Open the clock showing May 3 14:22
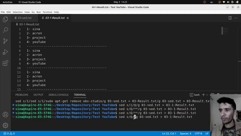This screenshot has width=241, height=136. pyautogui.click(x=120, y=2)
